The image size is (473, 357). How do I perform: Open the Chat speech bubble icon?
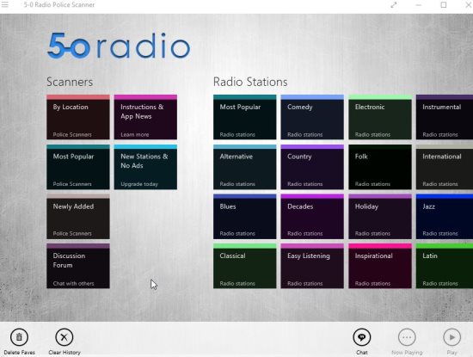pyautogui.click(x=362, y=337)
